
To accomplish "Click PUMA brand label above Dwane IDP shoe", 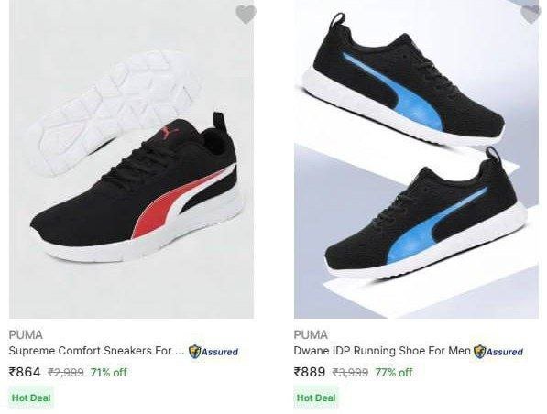I will tap(311, 335).
